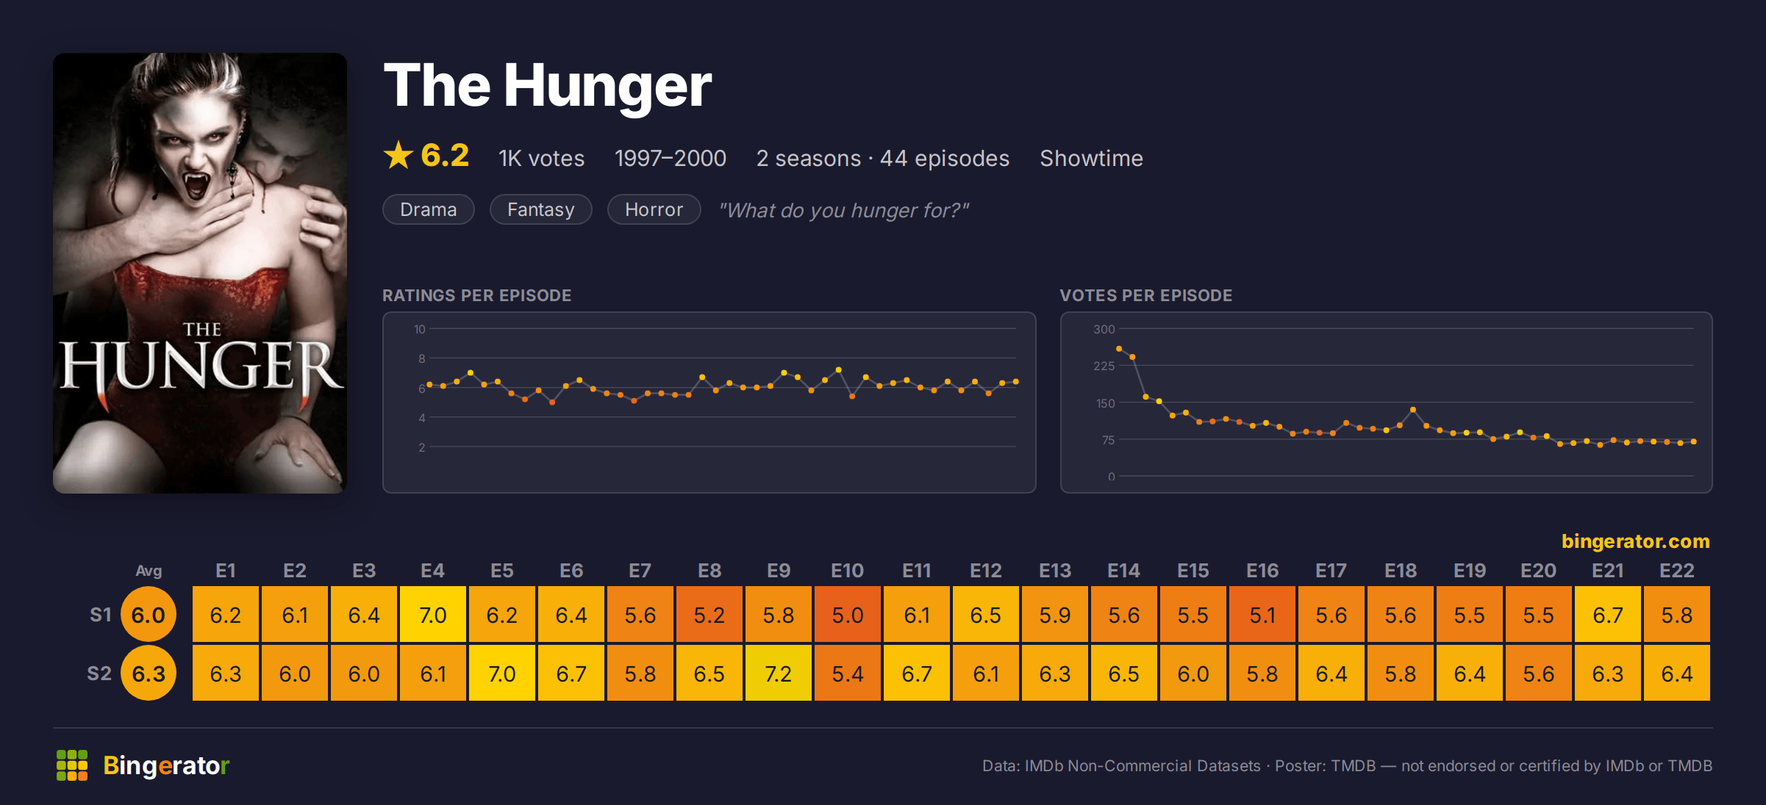Viewport: 1766px width, 805px height.
Task: Select S1 E10 cell rated 5.0
Action: (x=848, y=615)
